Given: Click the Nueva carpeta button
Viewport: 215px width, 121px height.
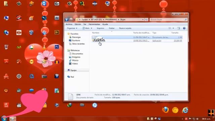Looking at the screenshot, I should point(125,28).
